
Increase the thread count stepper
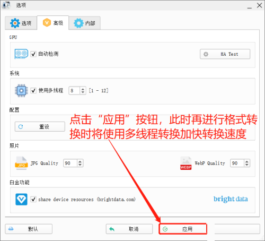83,89
